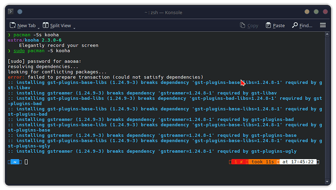Minimize the Konsole window
Image resolution: width=336 pixels, height=190 pixels.
307,12
